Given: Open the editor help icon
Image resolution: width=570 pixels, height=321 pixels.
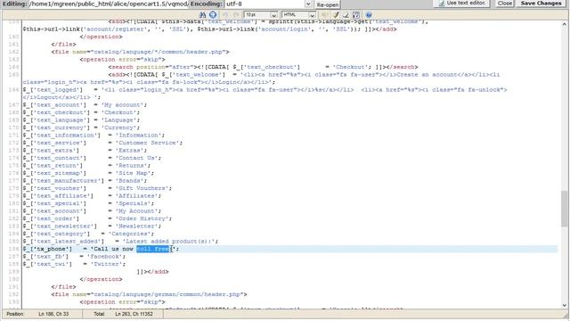Looking at the screenshot, I should coord(369,15).
